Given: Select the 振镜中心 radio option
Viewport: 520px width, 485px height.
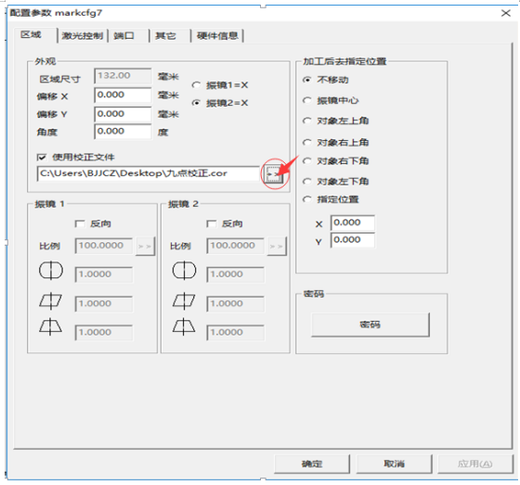Looking at the screenshot, I should [x=307, y=100].
